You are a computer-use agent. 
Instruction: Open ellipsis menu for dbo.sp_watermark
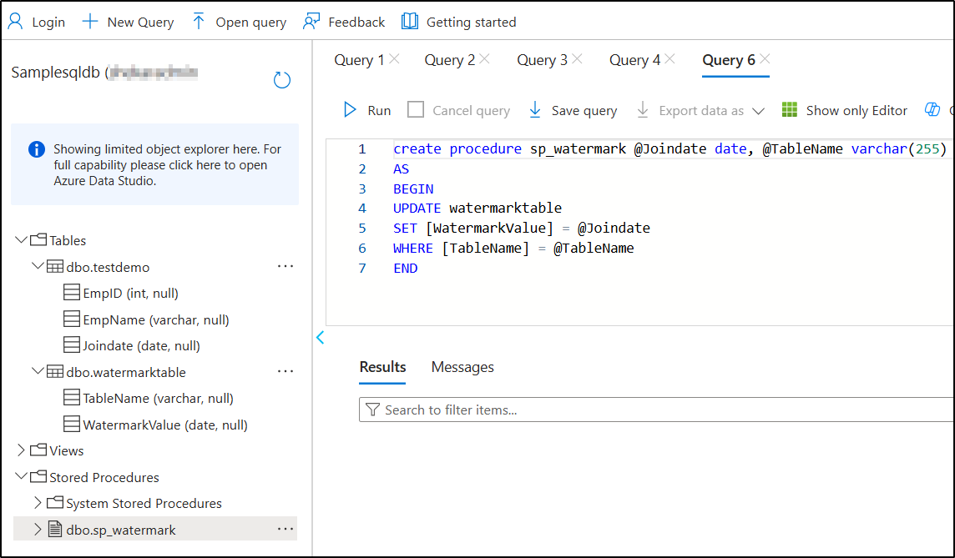[285, 530]
